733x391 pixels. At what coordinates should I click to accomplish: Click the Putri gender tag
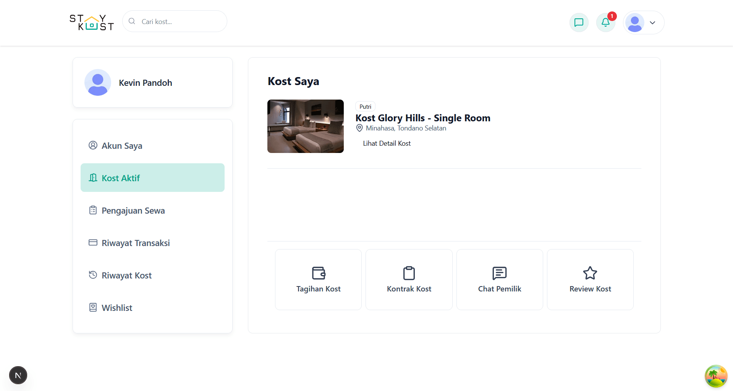point(365,106)
